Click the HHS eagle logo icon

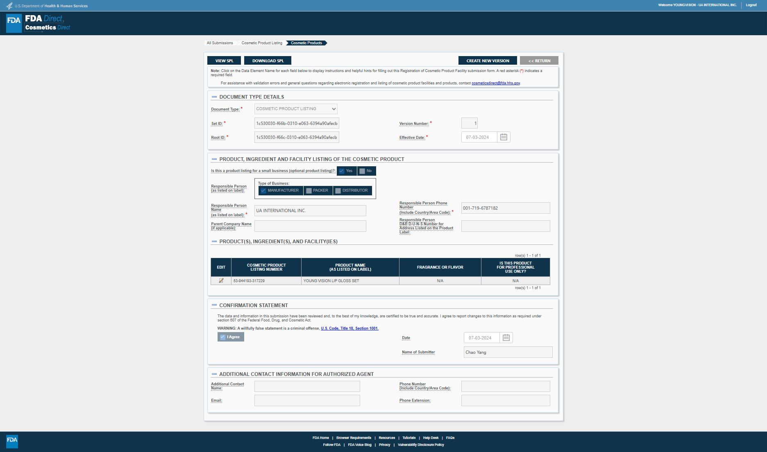9,6
